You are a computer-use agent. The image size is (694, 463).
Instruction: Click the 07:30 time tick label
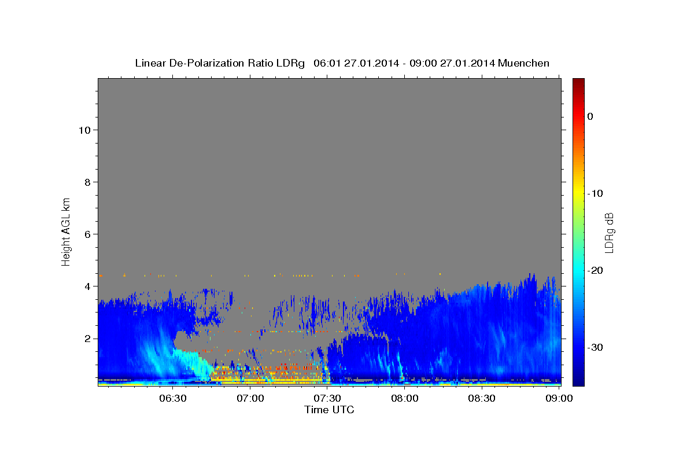pos(327,398)
